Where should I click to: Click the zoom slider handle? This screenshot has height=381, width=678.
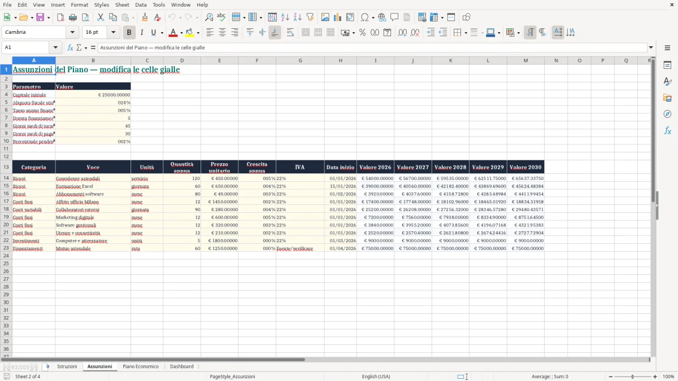pyautogui.click(x=633, y=376)
